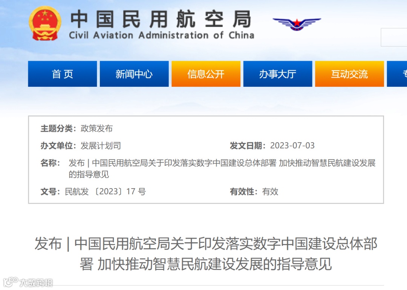Click the large article headline

tap(206, 254)
